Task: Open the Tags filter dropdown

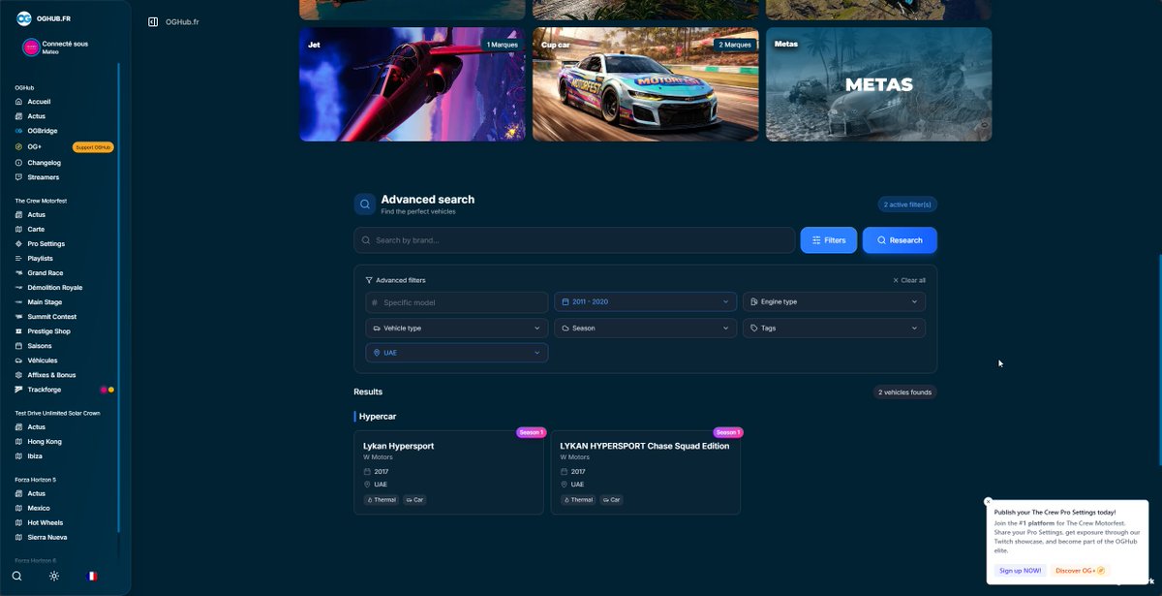Action: coord(834,329)
